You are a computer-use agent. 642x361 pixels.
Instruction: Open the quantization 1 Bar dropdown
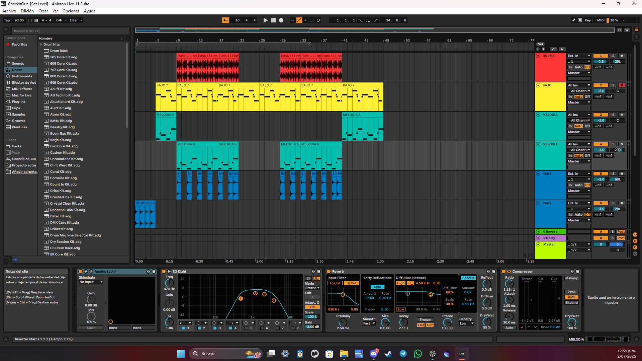pos(76,20)
